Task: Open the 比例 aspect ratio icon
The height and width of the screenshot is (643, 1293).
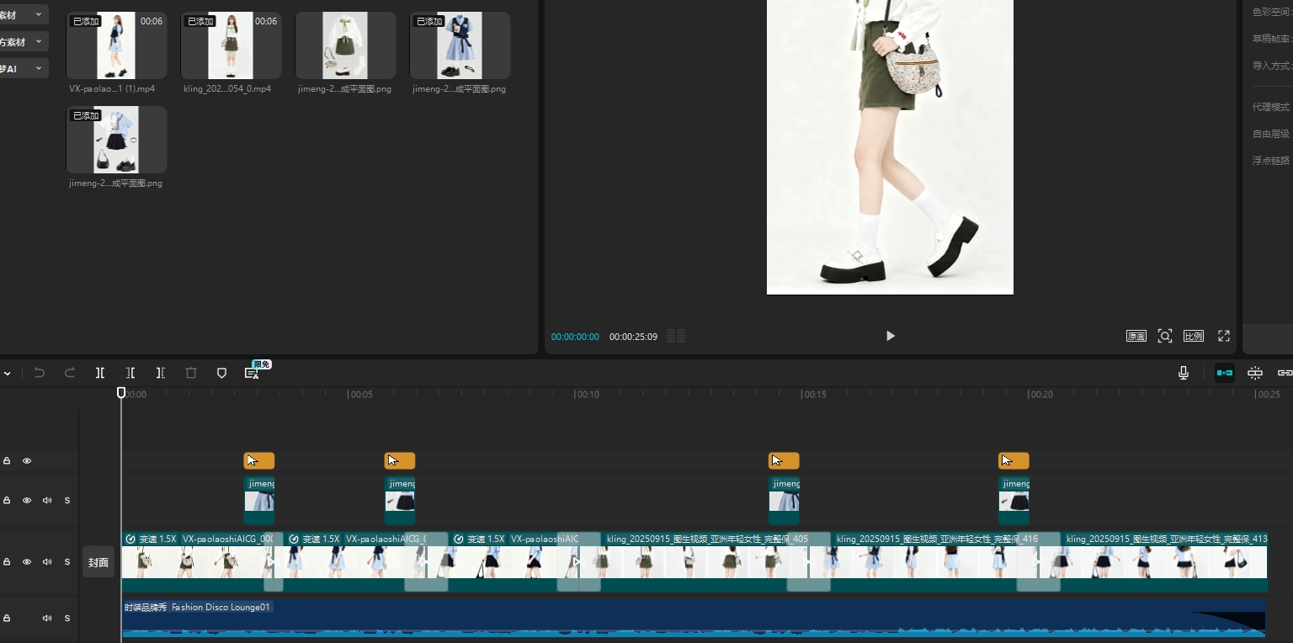Action: [1194, 336]
